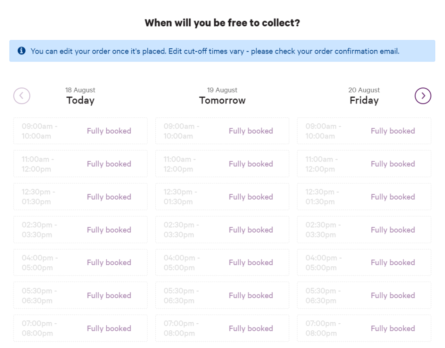
Task: Click the 18 August Today heading
Action: point(80,96)
